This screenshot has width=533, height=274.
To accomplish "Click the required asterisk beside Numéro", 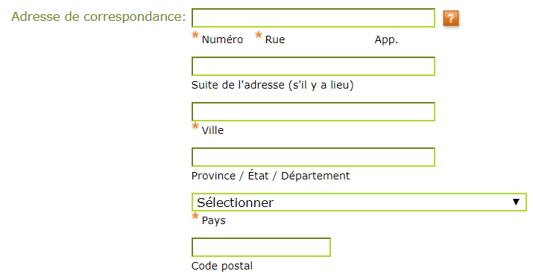I will (x=195, y=35).
